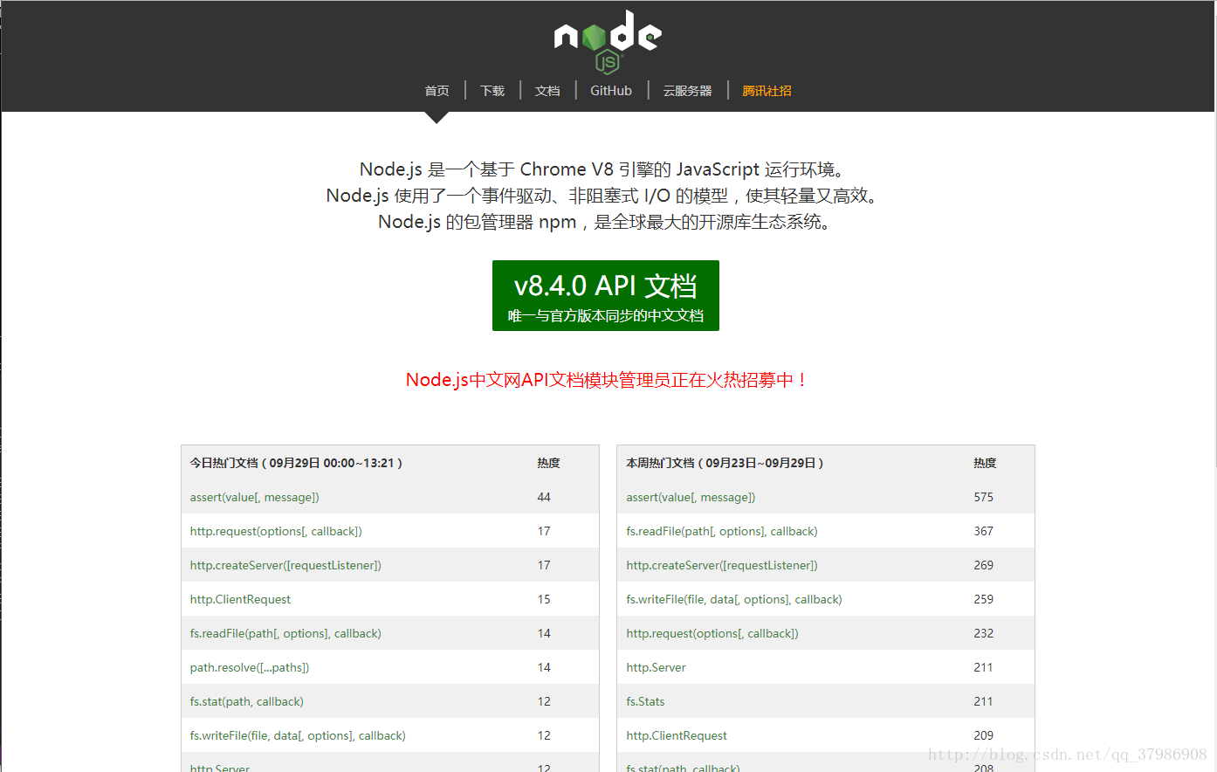This screenshot has width=1217, height=772.
Task: Click heat value 44 in today's table
Action: (x=544, y=497)
